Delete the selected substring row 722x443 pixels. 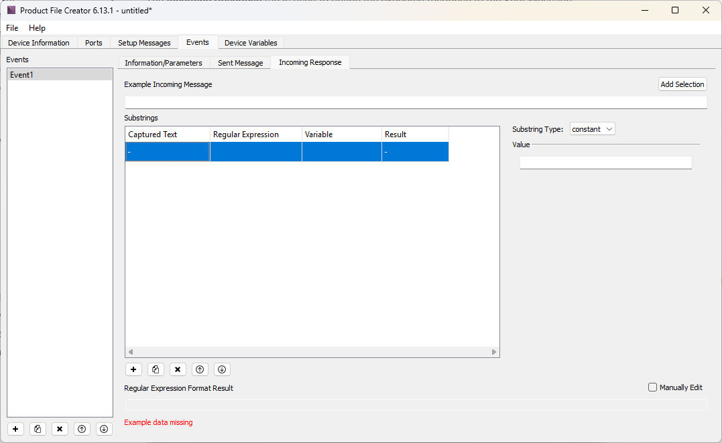pyautogui.click(x=178, y=369)
